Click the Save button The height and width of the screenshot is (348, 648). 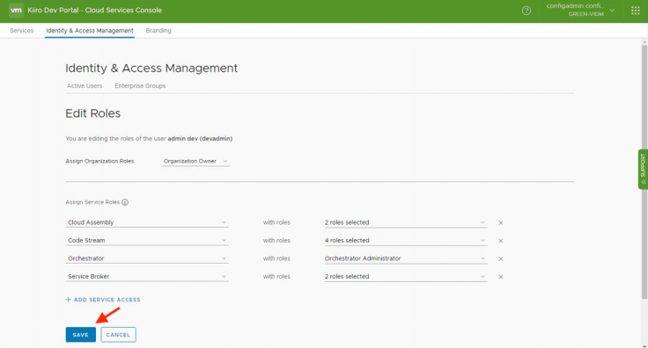pyautogui.click(x=81, y=335)
